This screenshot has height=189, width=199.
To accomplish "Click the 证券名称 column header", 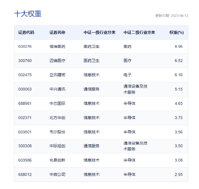I will 58,32.
